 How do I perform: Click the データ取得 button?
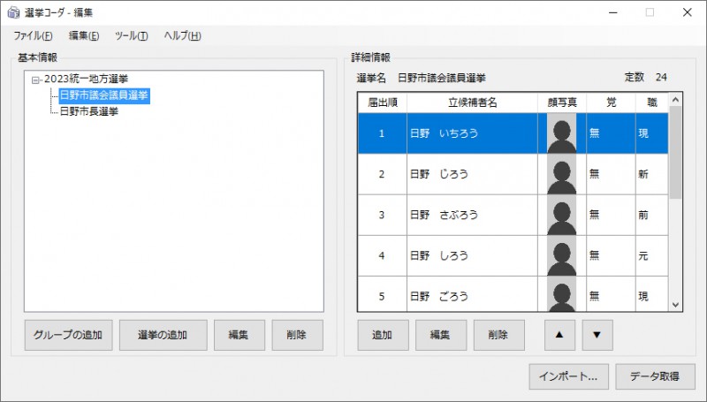[655, 376]
